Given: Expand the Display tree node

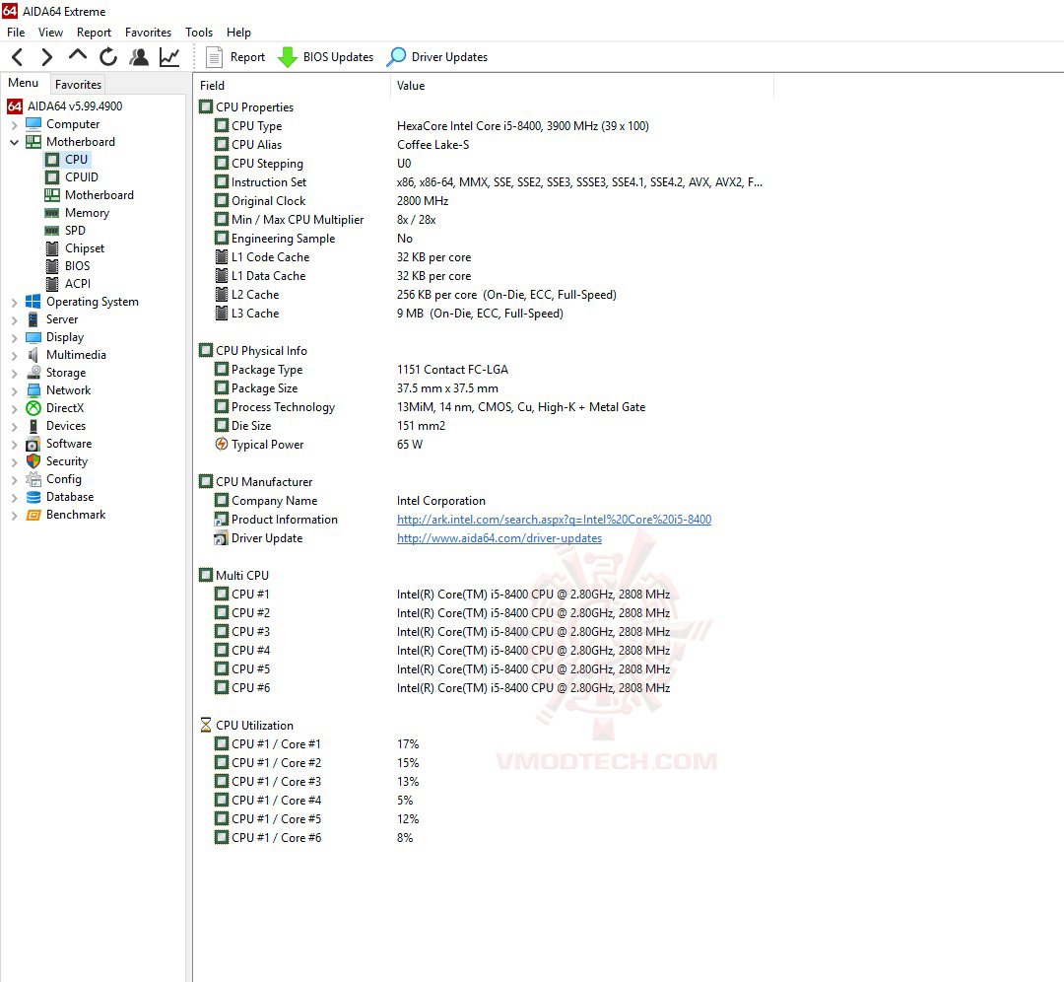Looking at the screenshot, I should click(14, 337).
